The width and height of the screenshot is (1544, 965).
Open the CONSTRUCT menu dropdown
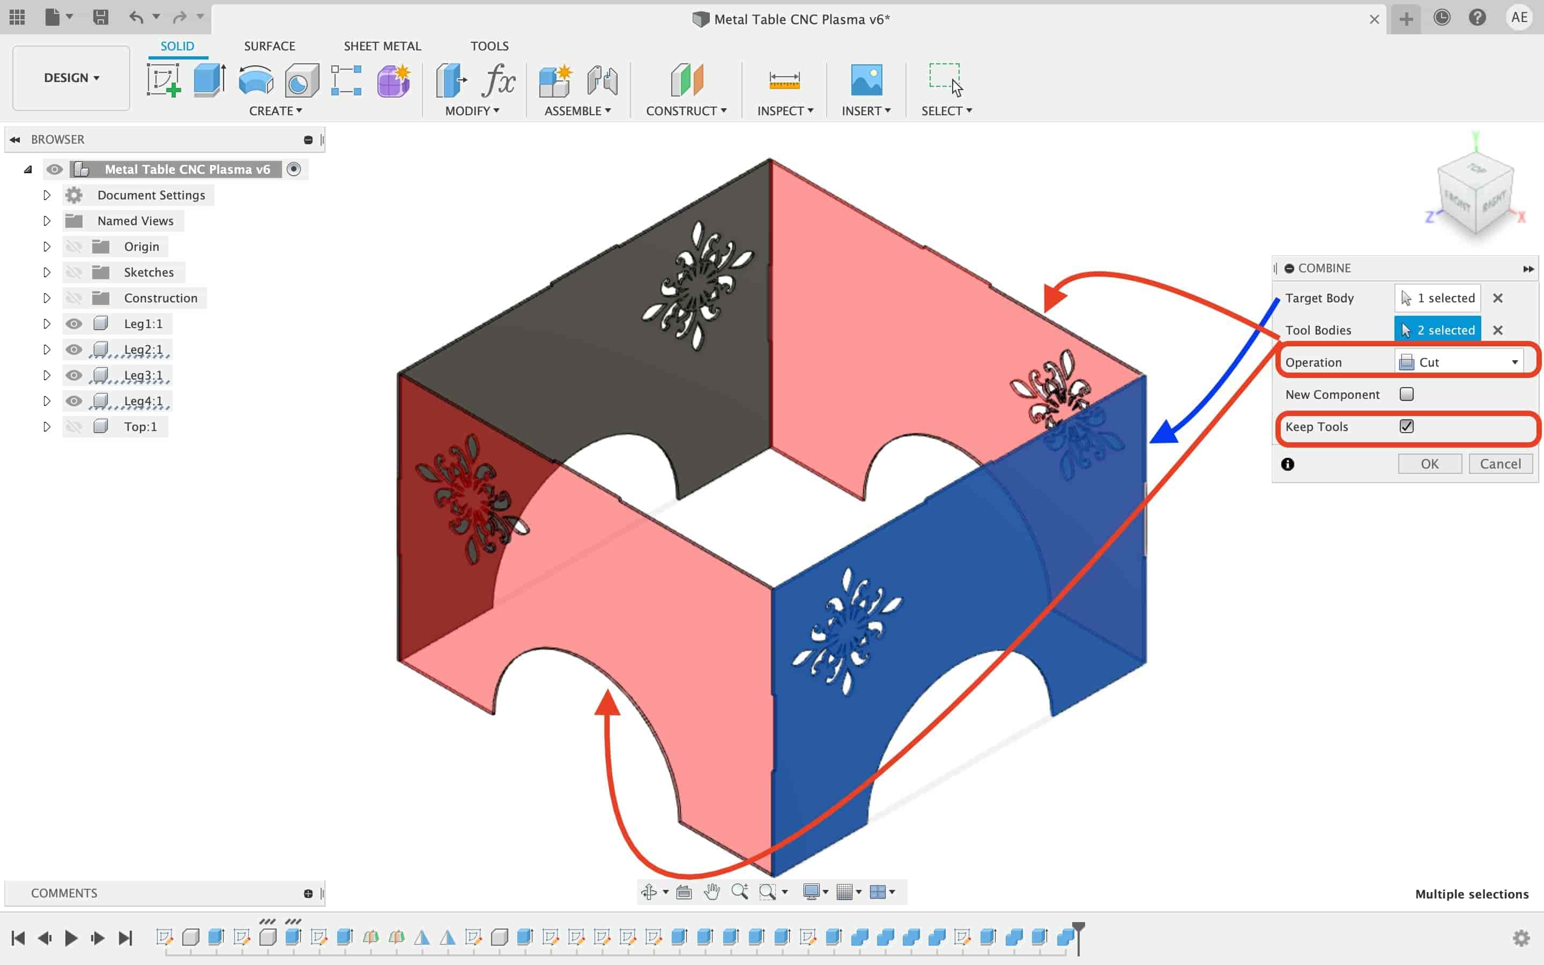point(687,111)
